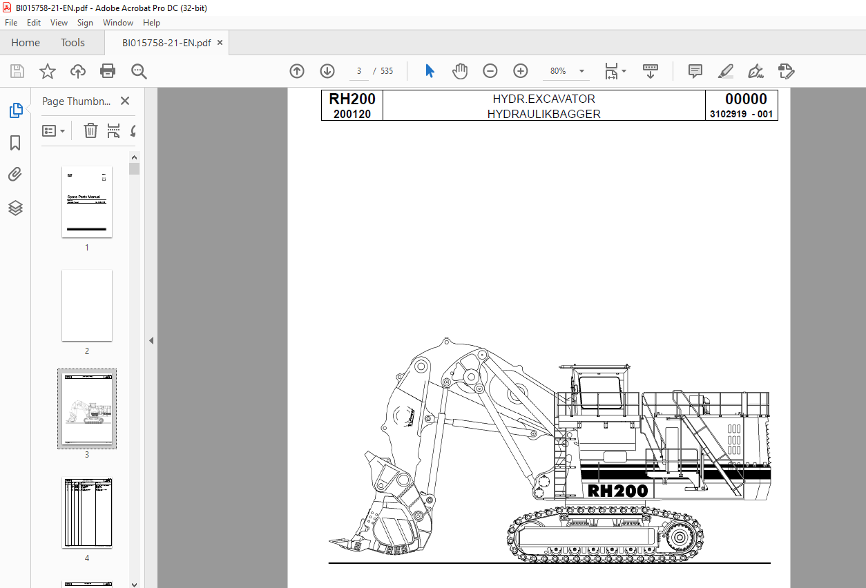Select the BI015758-21-EN.pdf document tab

click(x=166, y=43)
